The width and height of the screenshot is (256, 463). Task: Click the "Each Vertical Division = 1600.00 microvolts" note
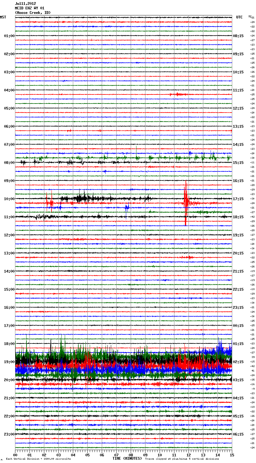[38, 459]
